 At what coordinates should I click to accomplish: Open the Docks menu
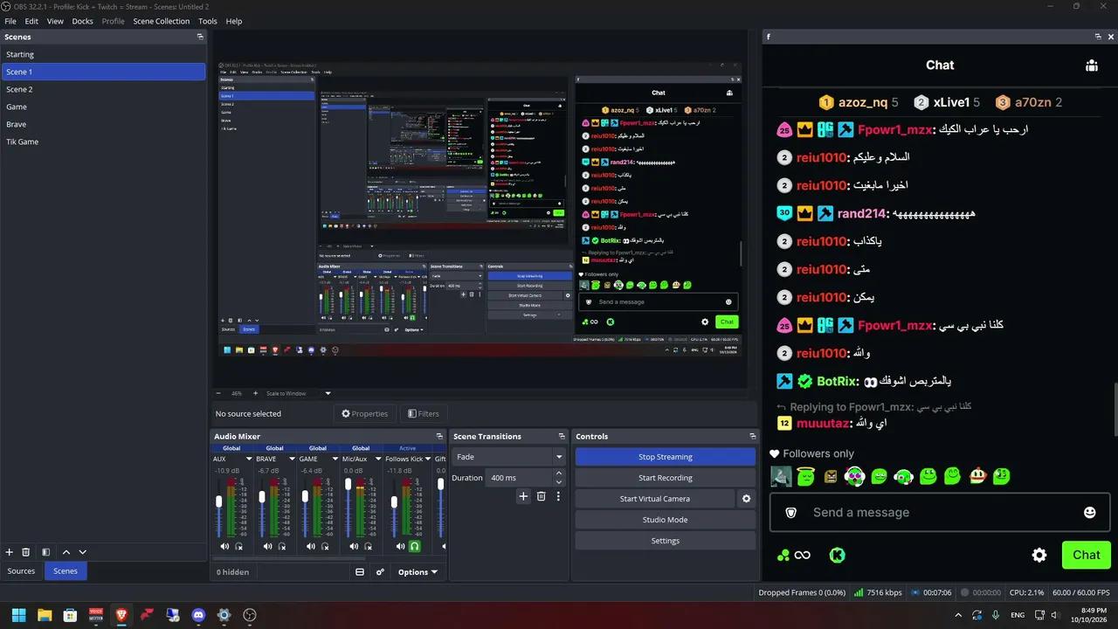[82, 21]
